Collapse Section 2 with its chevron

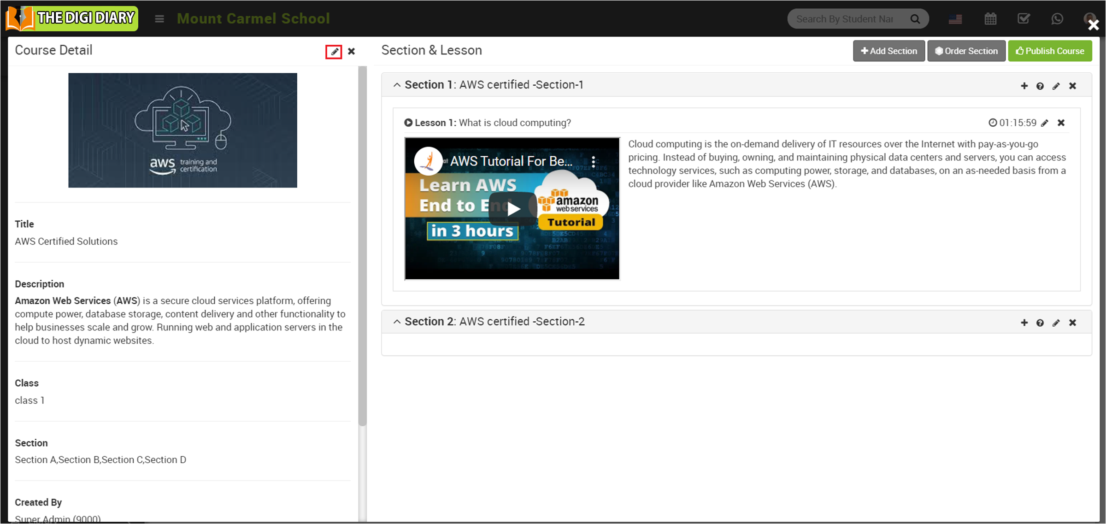coord(397,322)
